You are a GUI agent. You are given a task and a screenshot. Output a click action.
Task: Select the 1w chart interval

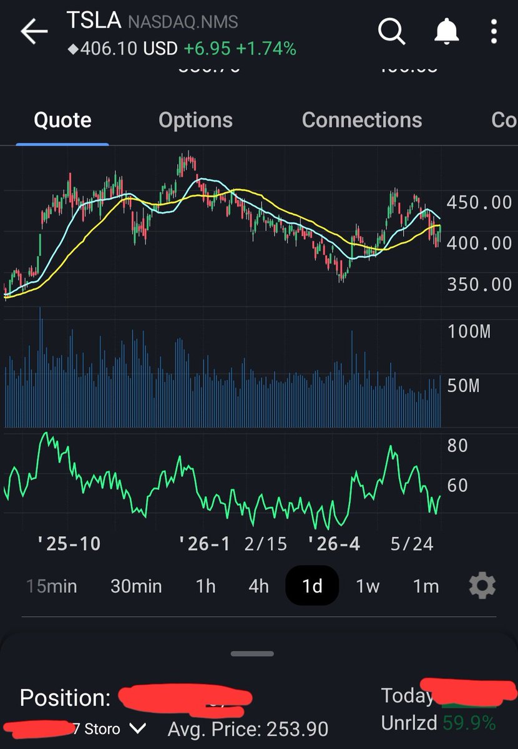[x=368, y=586]
